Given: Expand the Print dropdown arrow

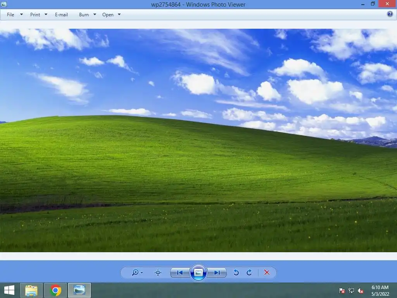Looking at the screenshot, I should click(46, 14).
